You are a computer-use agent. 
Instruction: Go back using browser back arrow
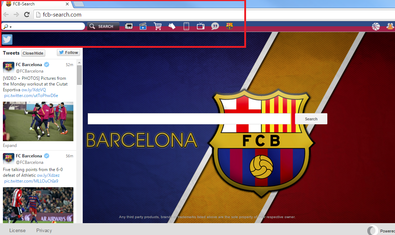[x=6, y=15]
